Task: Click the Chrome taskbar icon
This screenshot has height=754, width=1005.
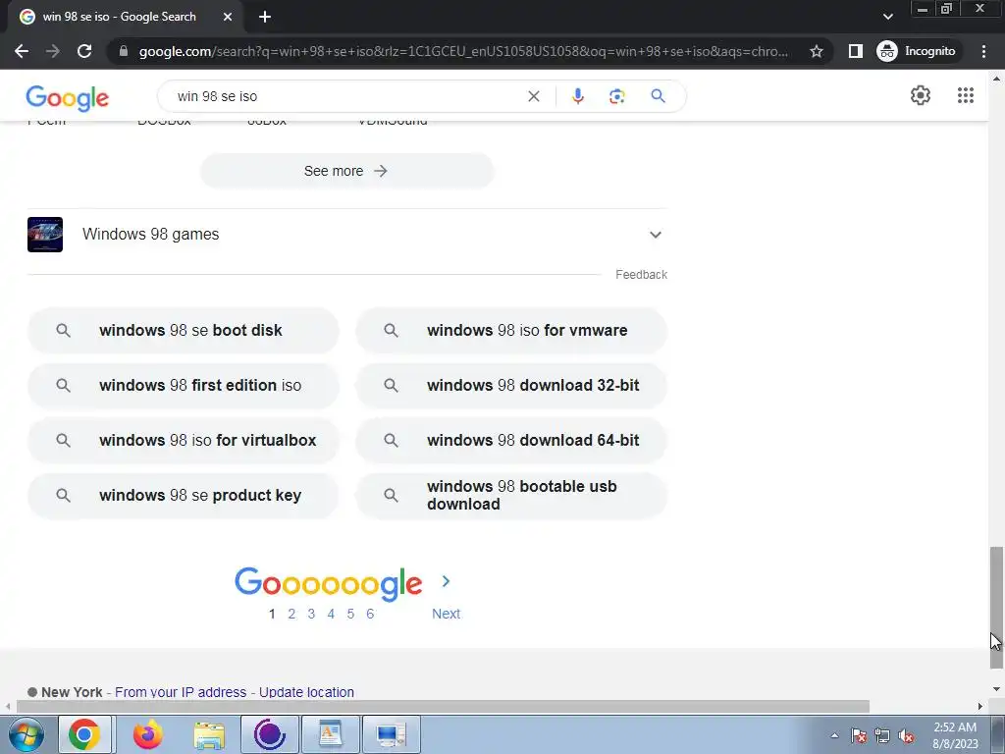Action: click(x=84, y=734)
